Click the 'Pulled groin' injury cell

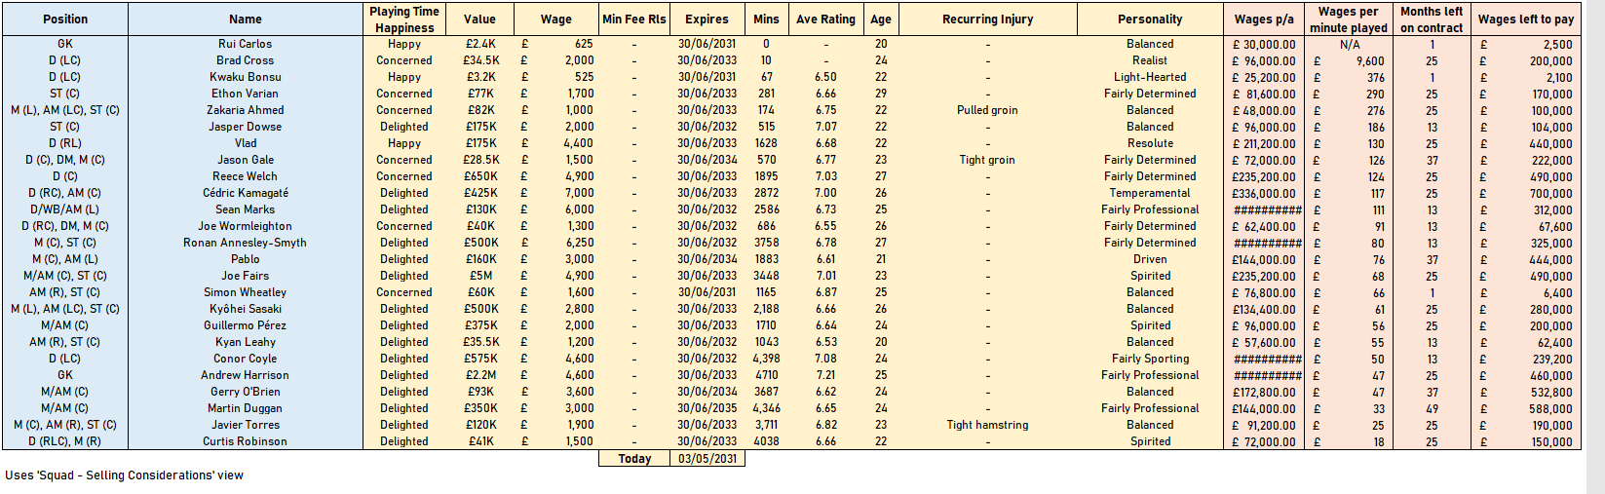(987, 110)
